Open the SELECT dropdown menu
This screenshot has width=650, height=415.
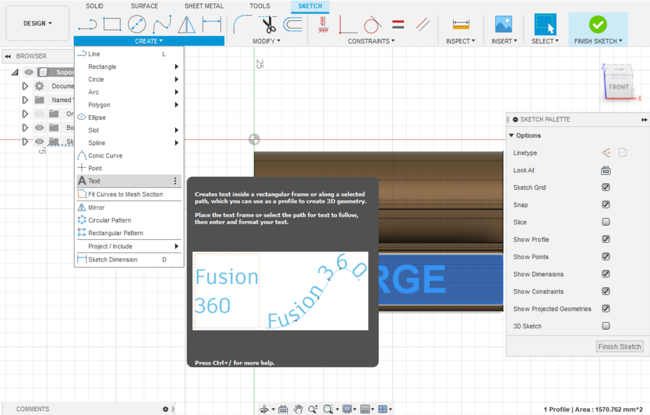pyautogui.click(x=545, y=41)
